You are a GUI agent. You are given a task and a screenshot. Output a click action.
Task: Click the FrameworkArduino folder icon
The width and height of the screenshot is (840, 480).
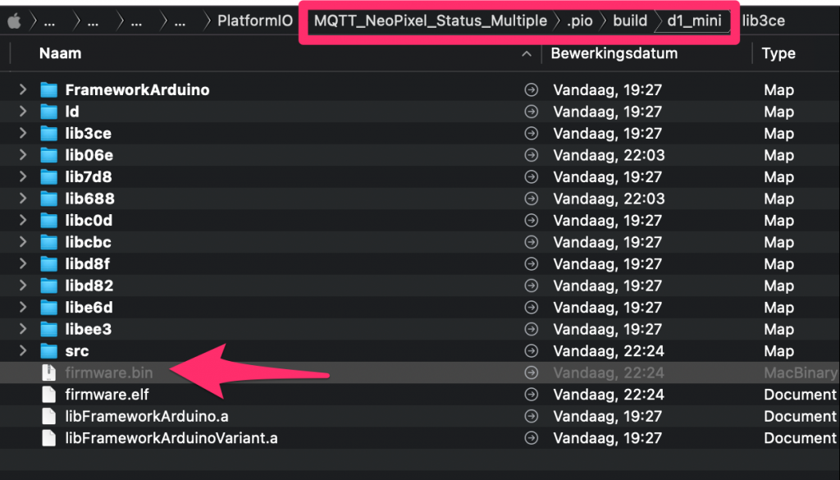click(x=50, y=90)
